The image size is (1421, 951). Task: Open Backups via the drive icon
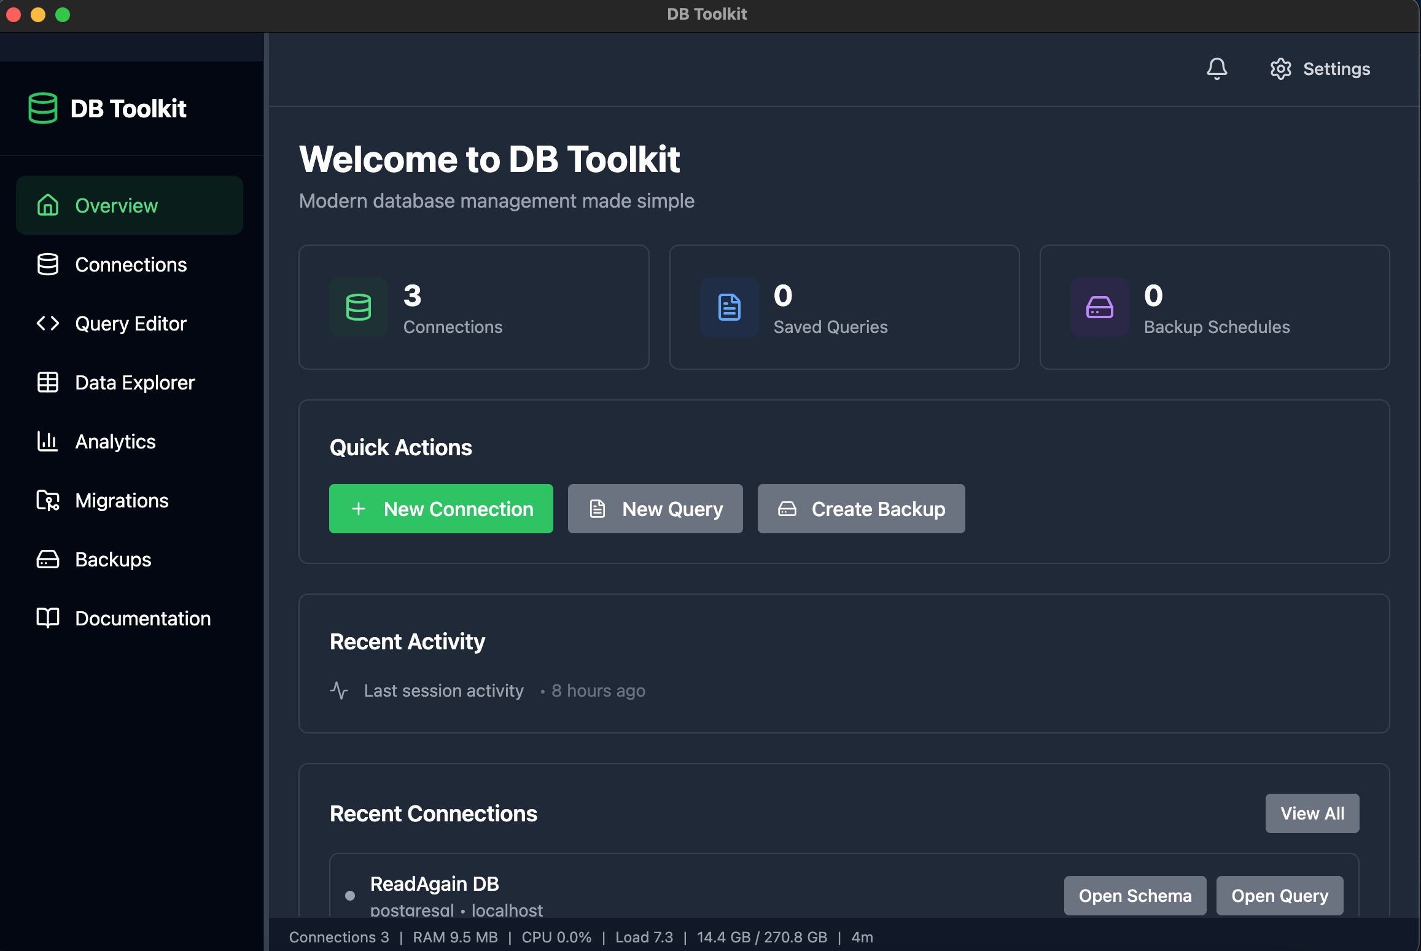pyautogui.click(x=47, y=560)
